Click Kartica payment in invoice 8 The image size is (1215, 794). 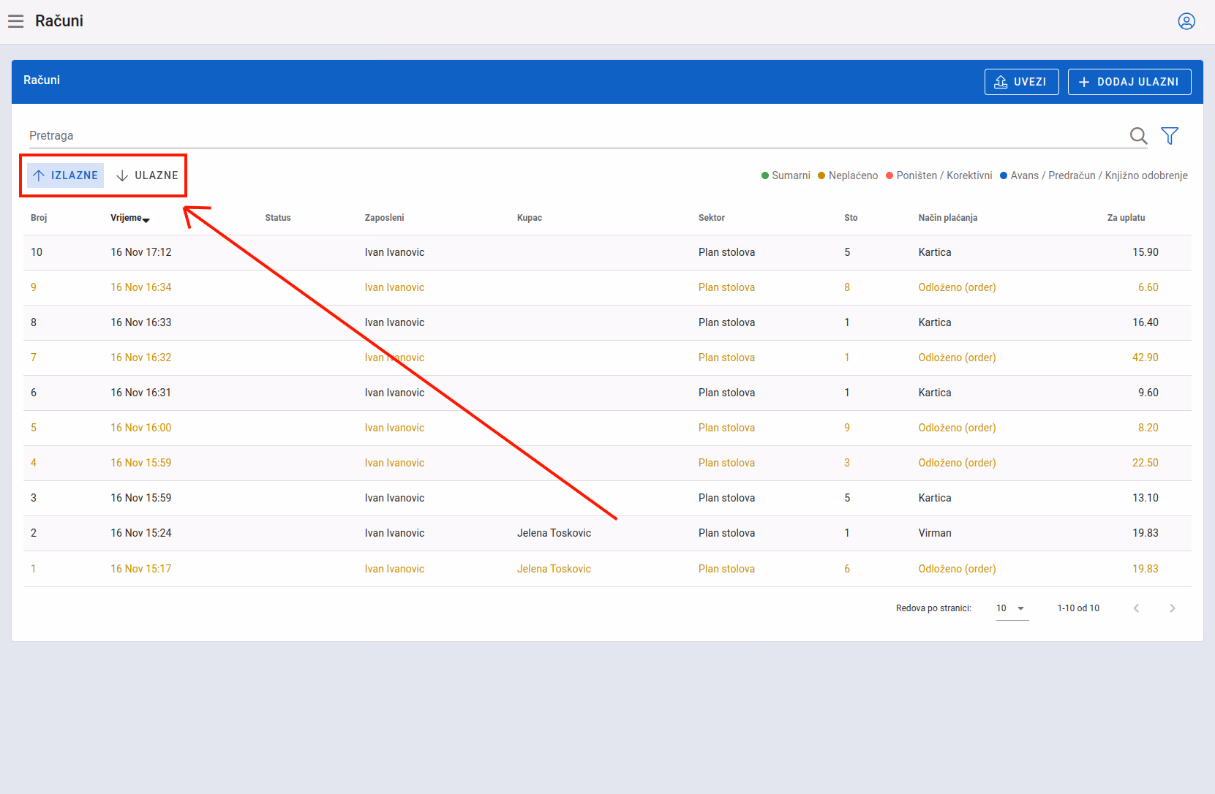pos(935,322)
